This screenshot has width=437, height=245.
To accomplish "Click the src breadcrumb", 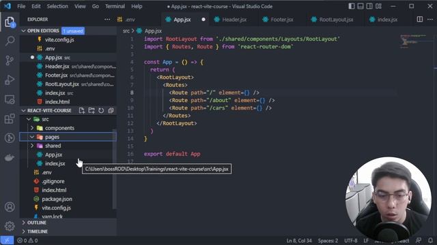I will [x=126, y=31].
